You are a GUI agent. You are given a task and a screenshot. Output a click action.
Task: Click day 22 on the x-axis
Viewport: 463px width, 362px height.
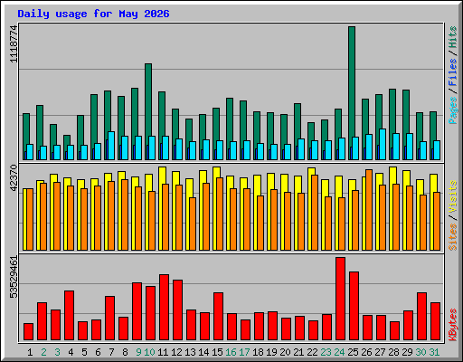tap(312, 352)
